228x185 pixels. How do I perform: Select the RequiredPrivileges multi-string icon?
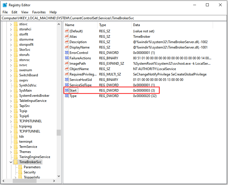click(67, 74)
